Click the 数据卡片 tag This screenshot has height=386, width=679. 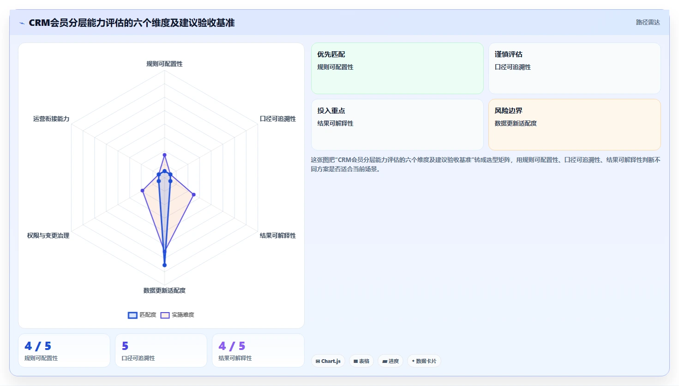click(424, 361)
